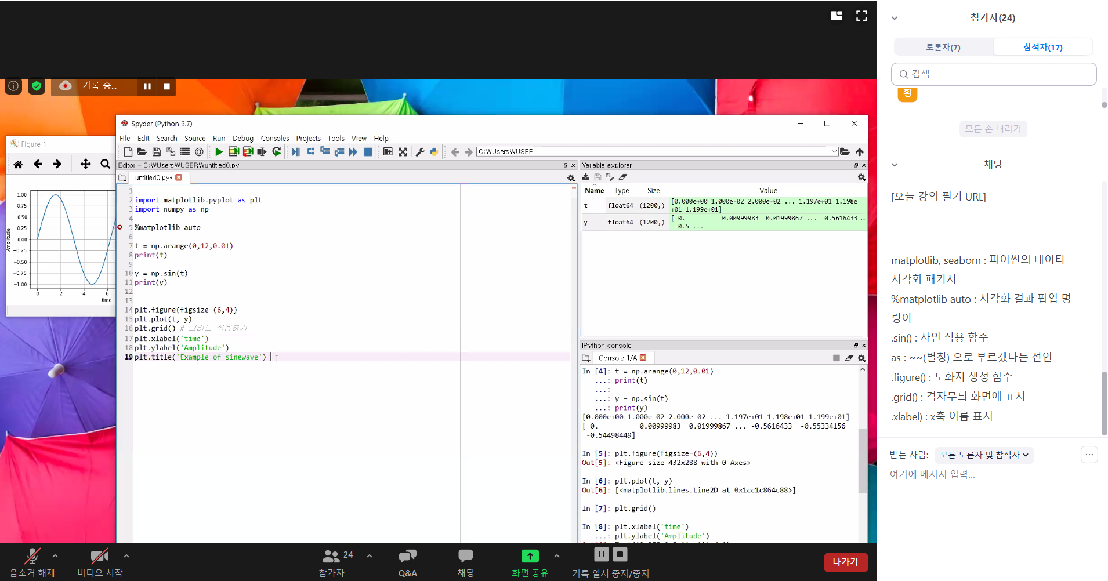Expand the working directory path dropdown
This screenshot has width=1108, height=581.
click(834, 152)
